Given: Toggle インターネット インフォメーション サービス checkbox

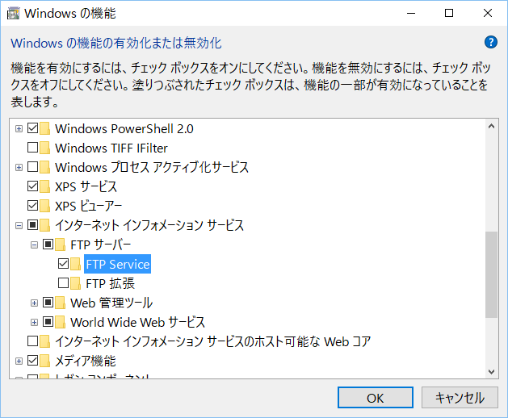Looking at the screenshot, I should 33,224.
